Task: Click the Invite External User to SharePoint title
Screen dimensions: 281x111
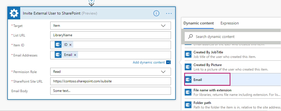Action: 52,13
